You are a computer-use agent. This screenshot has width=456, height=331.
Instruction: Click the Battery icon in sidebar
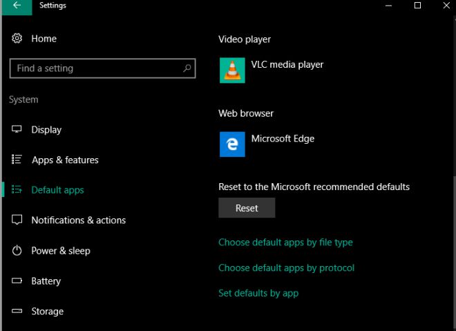point(17,281)
